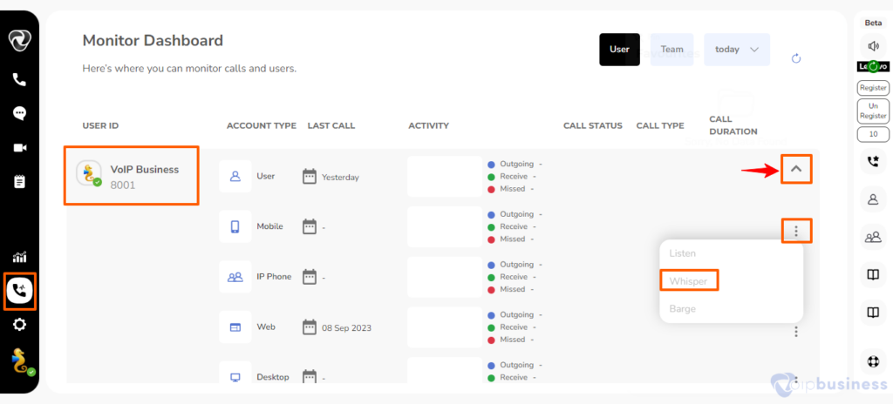893x404 pixels.
Task: Open the analytics bar chart icon
Action: pos(19,257)
